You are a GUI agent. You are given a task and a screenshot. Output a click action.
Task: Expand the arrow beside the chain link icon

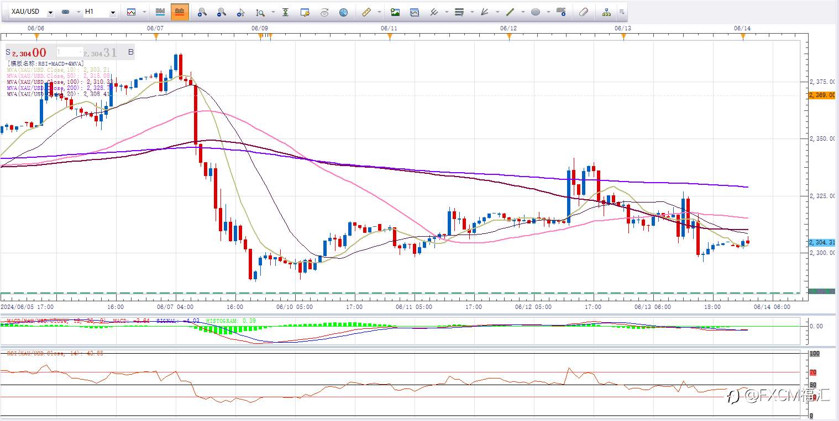(x=77, y=12)
